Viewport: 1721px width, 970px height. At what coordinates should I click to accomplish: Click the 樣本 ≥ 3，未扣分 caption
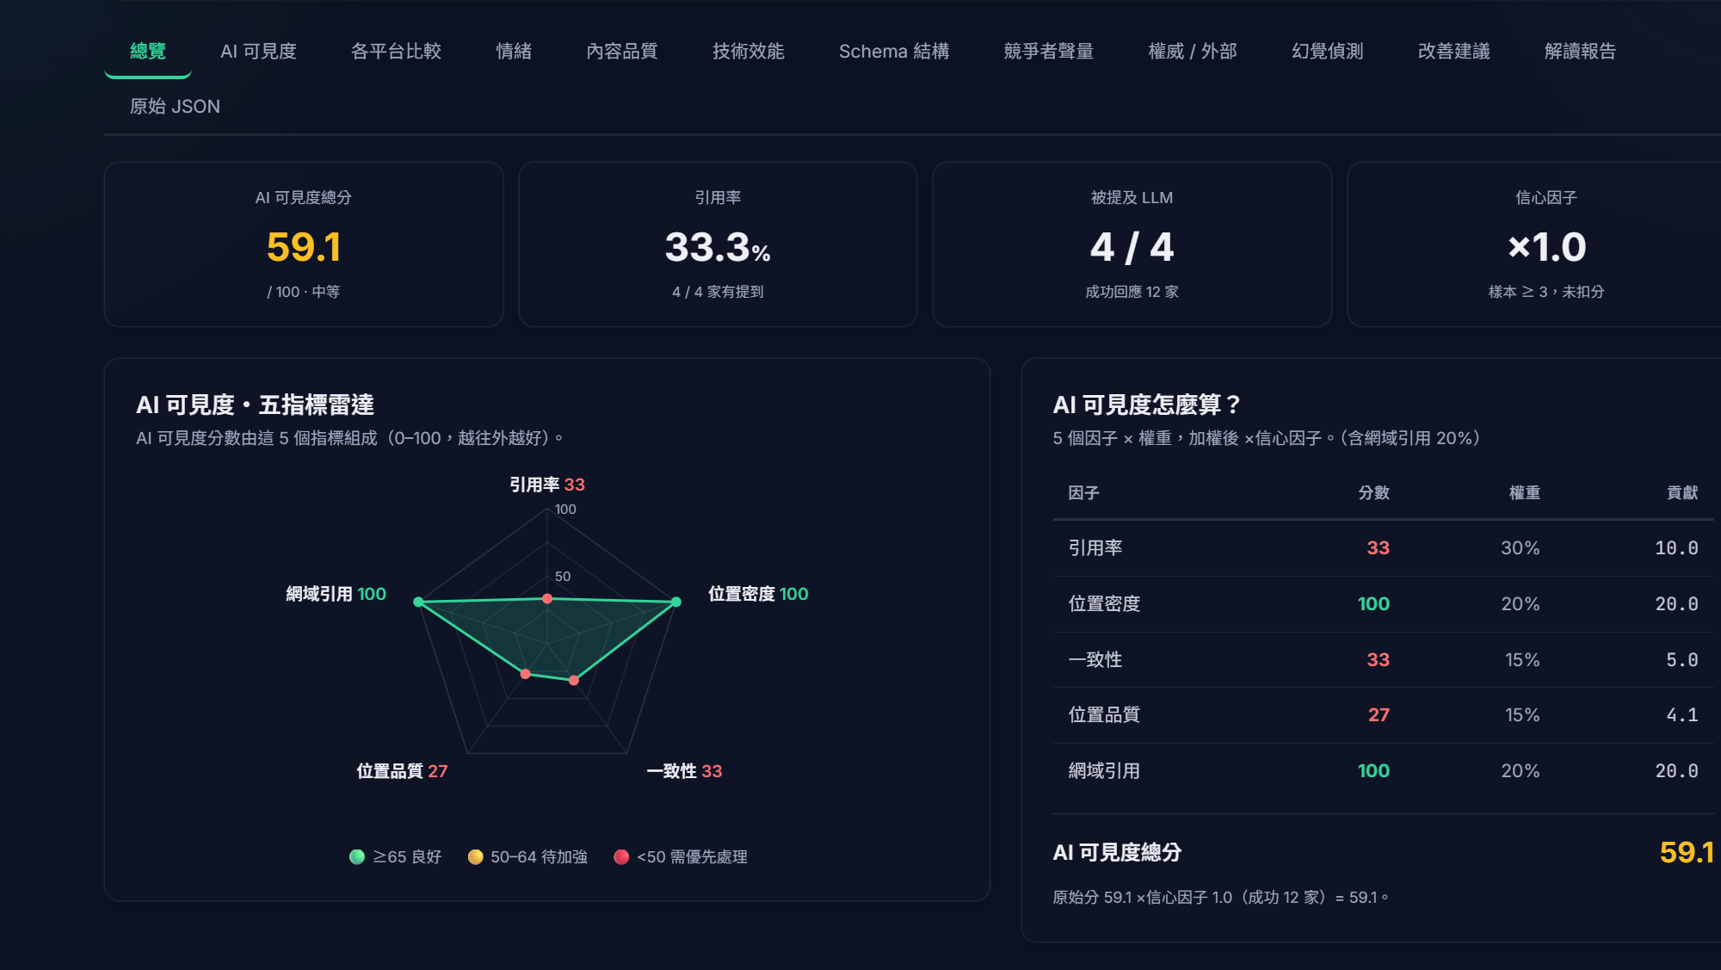pyautogui.click(x=1546, y=292)
